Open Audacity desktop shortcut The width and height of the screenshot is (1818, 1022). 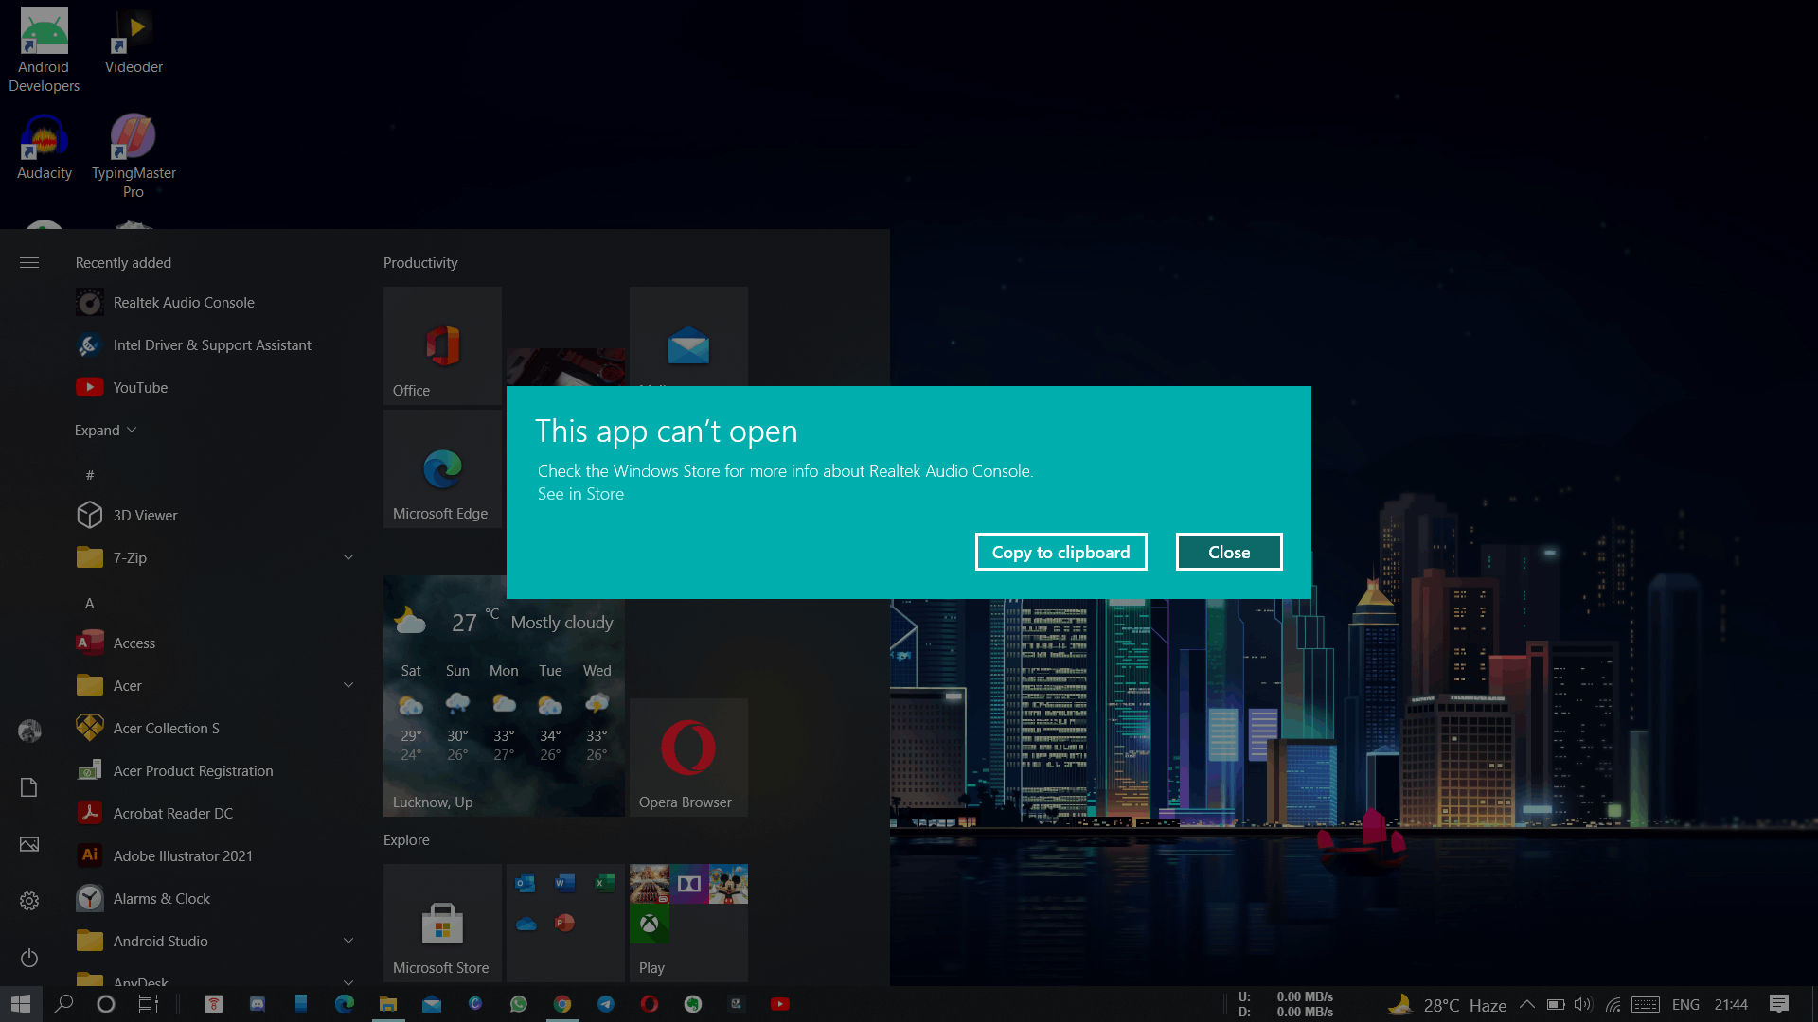45,149
